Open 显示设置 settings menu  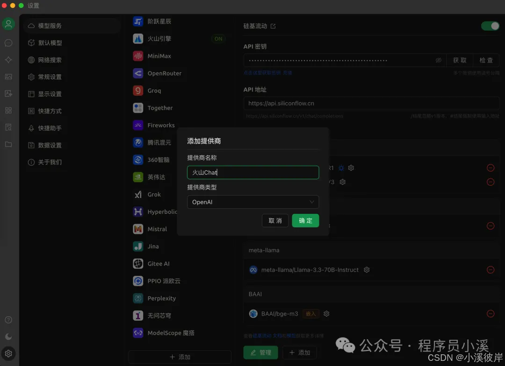pos(72,94)
